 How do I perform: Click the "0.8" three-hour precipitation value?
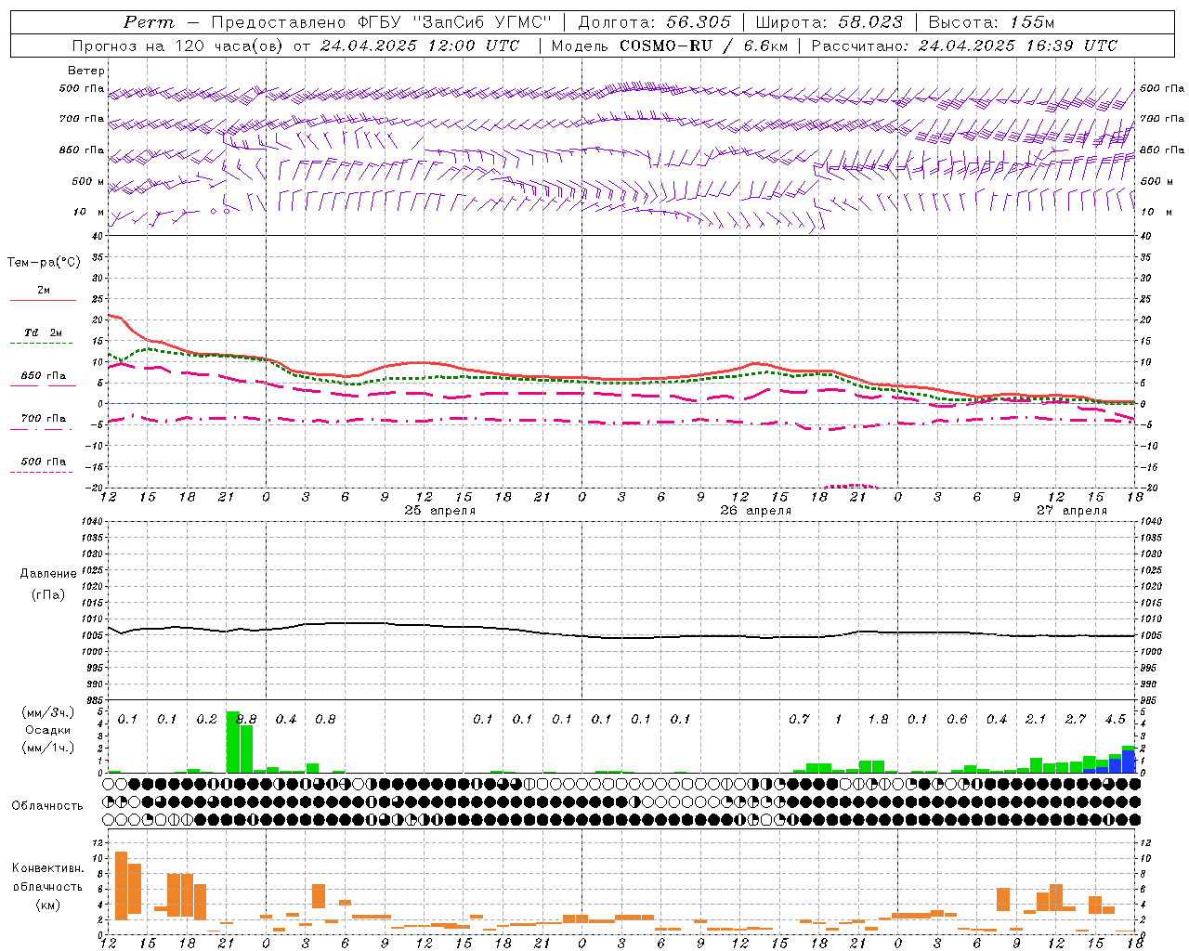[325, 719]
